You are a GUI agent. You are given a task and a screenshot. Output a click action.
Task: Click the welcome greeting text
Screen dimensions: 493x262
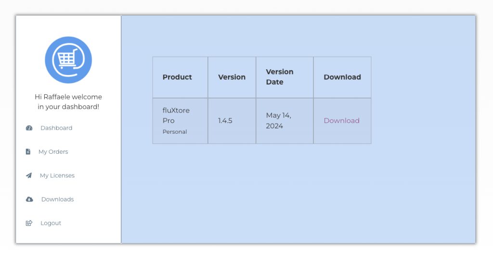pos(68,102)
